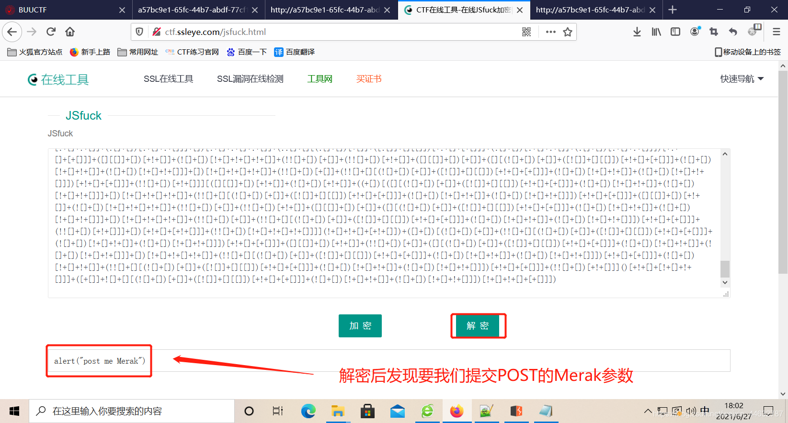
Task: Open Mail app from taskbar
Action: 397,411
